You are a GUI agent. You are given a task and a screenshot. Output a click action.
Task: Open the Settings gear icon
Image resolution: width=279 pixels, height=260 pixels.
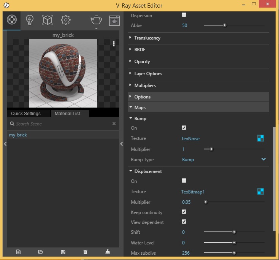coord(65,20)
